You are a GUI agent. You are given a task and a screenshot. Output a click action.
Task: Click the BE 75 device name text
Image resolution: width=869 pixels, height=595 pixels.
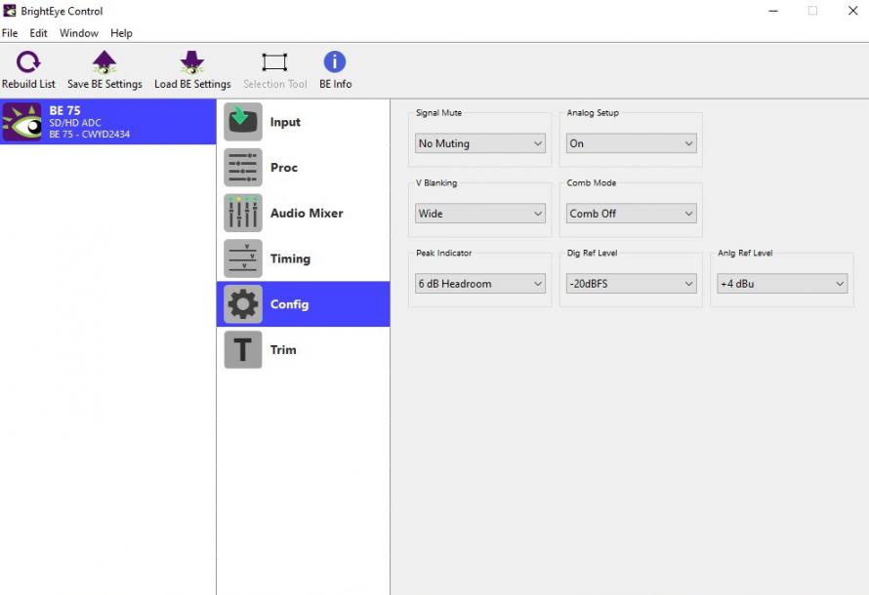click(64, 110)
